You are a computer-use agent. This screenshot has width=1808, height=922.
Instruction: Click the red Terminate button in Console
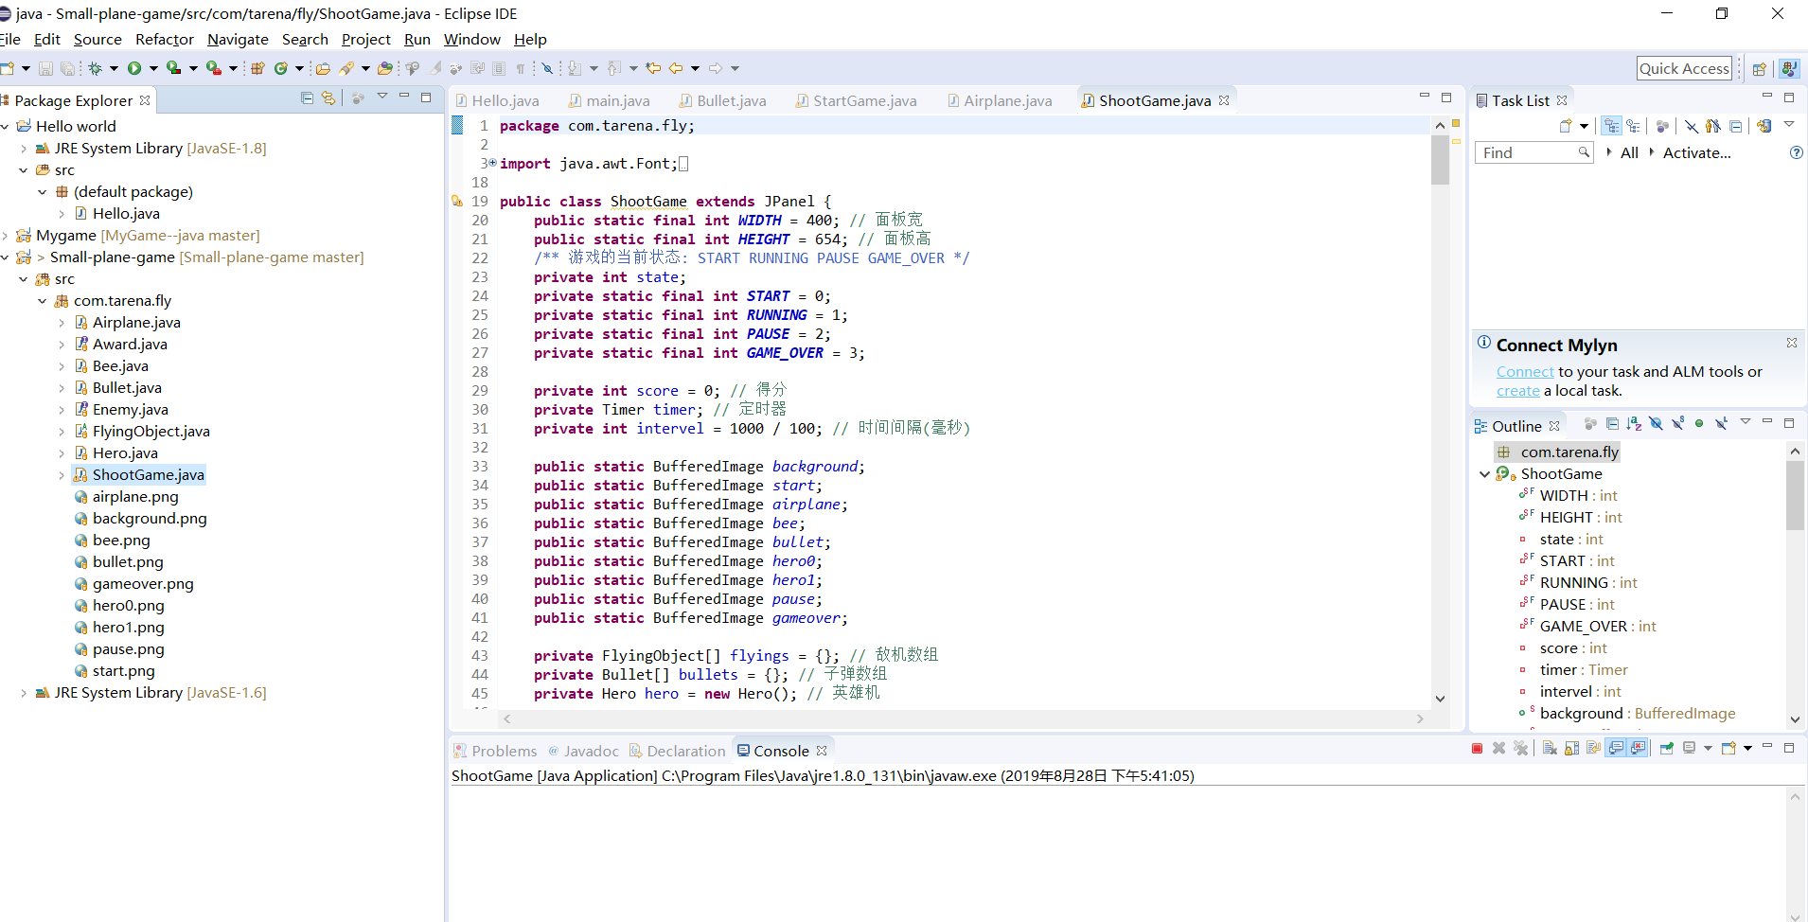coord(1477,748)
